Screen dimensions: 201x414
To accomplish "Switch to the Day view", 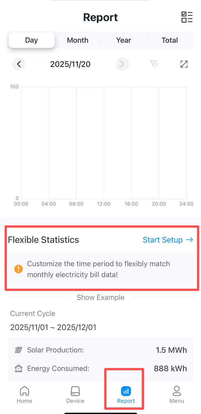I will click(31, 40).
